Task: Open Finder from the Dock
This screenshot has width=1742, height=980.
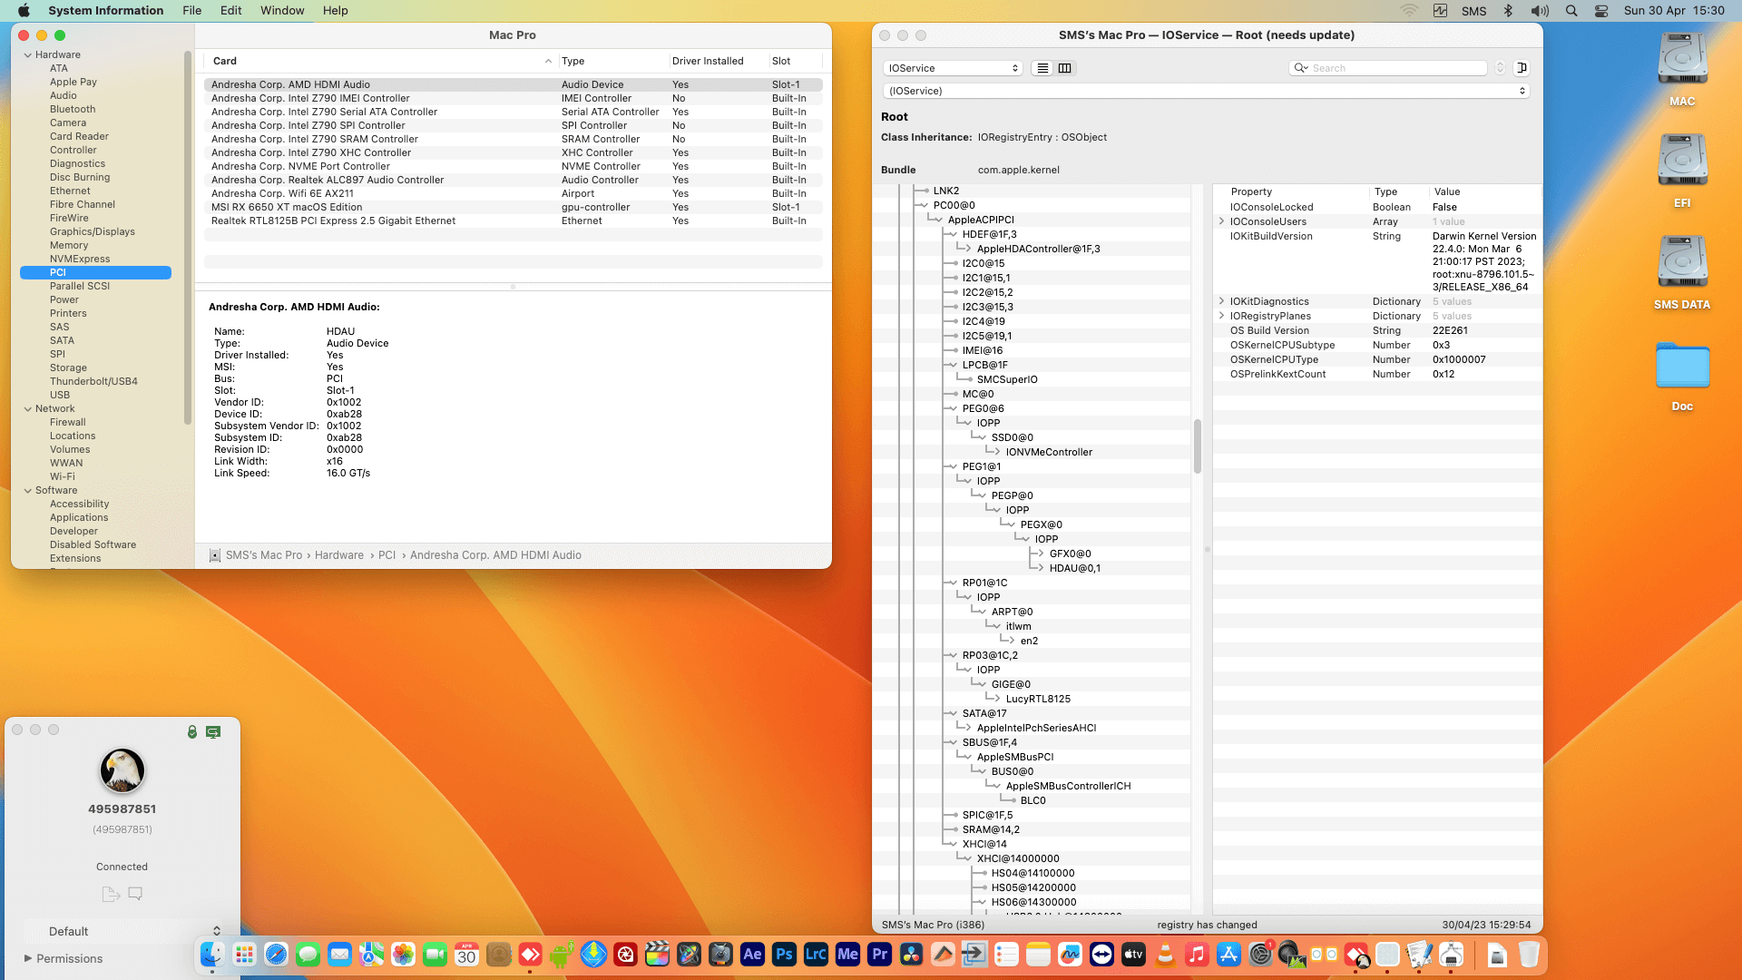Action: pyautogui.click(x=212, y=955)
